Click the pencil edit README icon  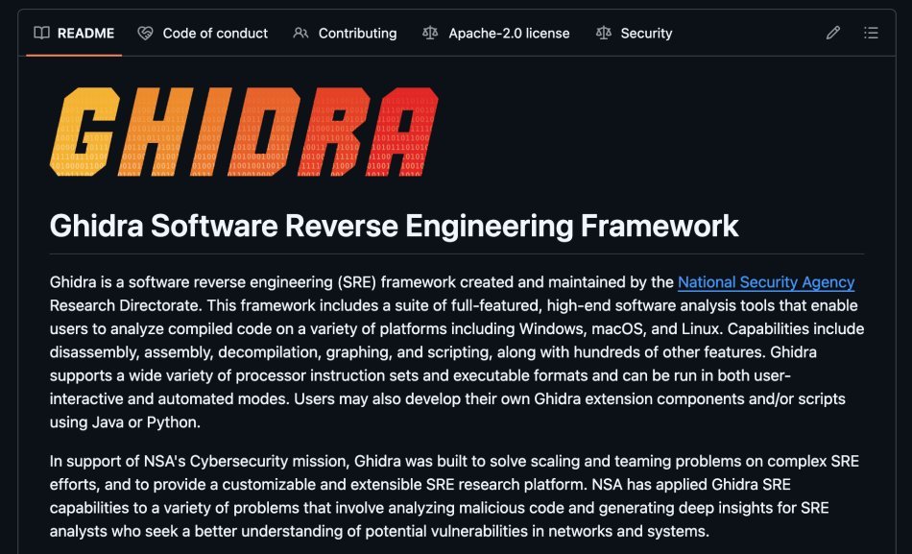(833, 33)
